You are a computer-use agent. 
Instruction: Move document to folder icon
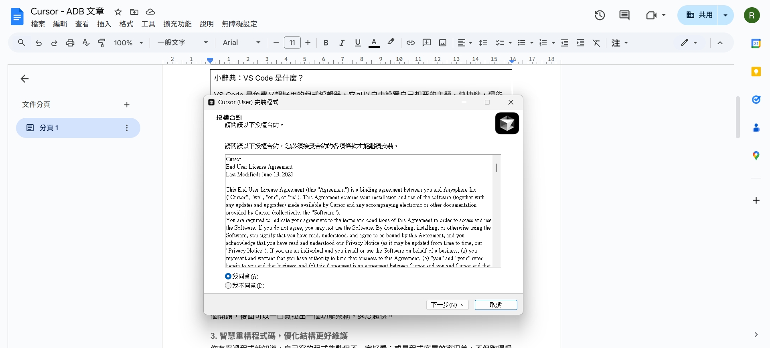[134, 12]
